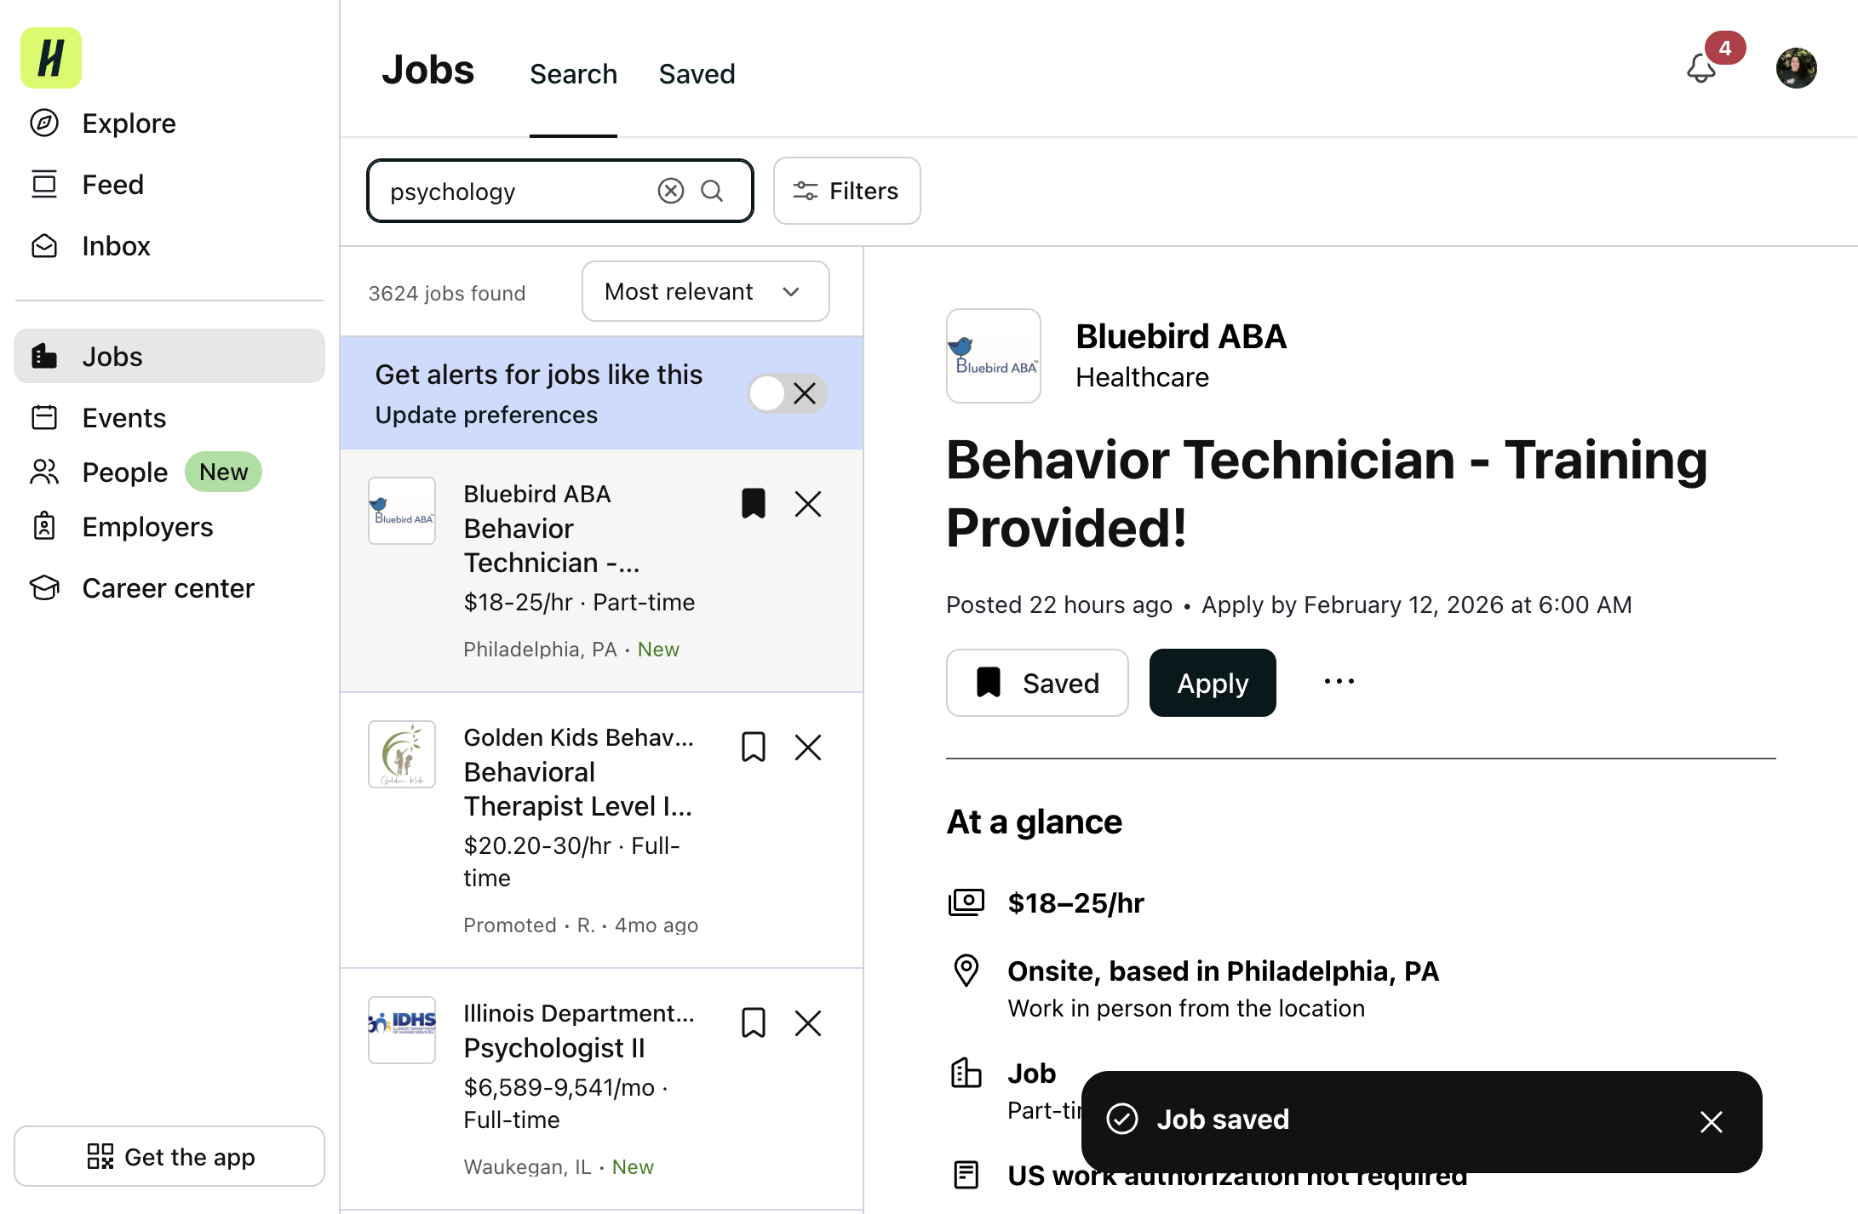Bookmark the Golden Kids Behavioral Therapist job
Viewport: 1858px width, 1214px height.
coord(754,747)
